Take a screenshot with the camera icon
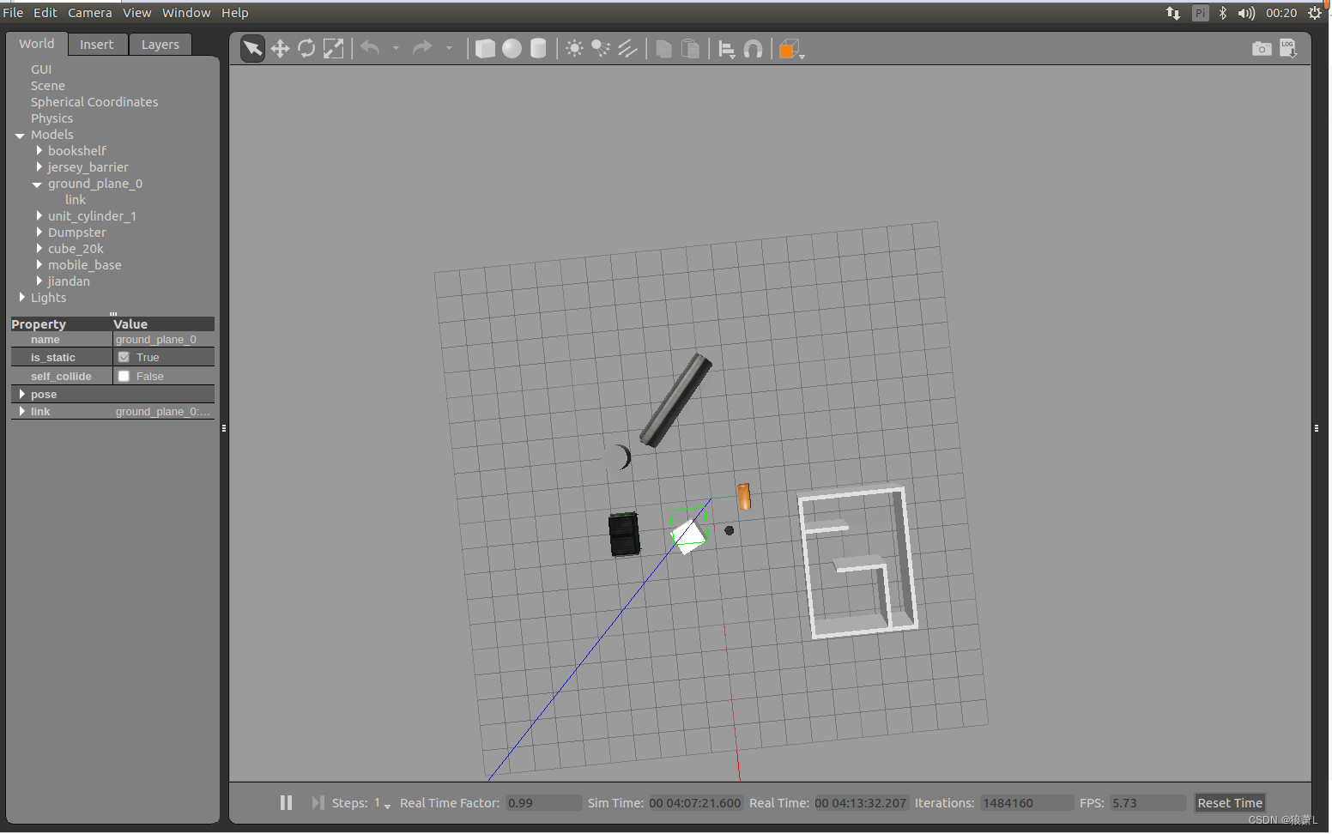 [1262, 48]
